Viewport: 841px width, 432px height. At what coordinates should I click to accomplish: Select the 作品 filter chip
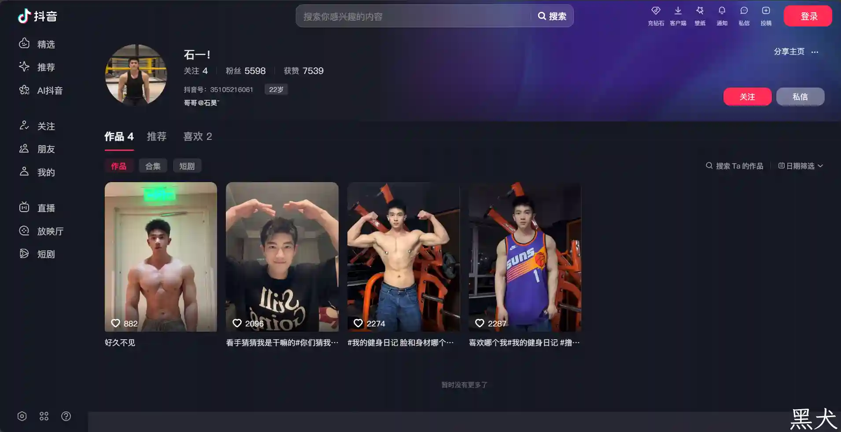pyautogui.click(x=118, y=166)
